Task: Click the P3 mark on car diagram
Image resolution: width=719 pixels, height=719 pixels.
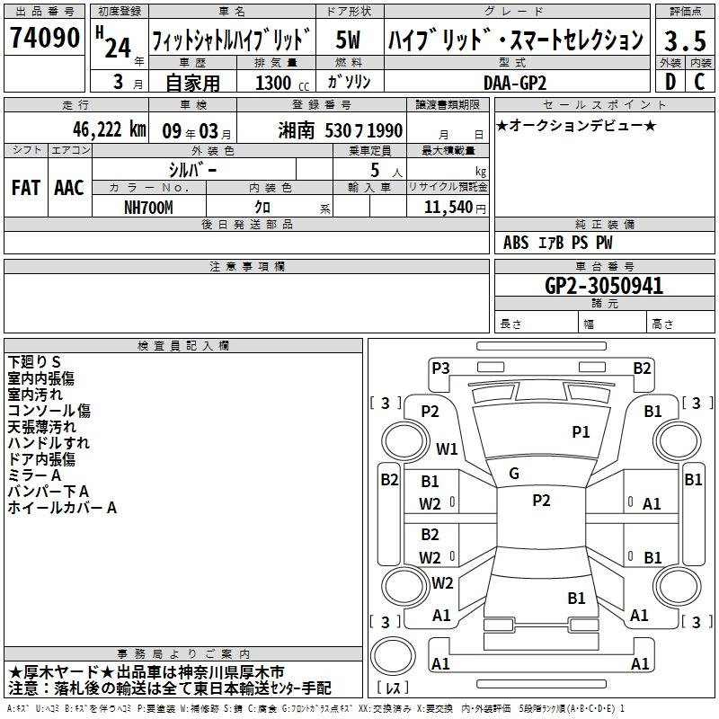Action: pos(440,368)
